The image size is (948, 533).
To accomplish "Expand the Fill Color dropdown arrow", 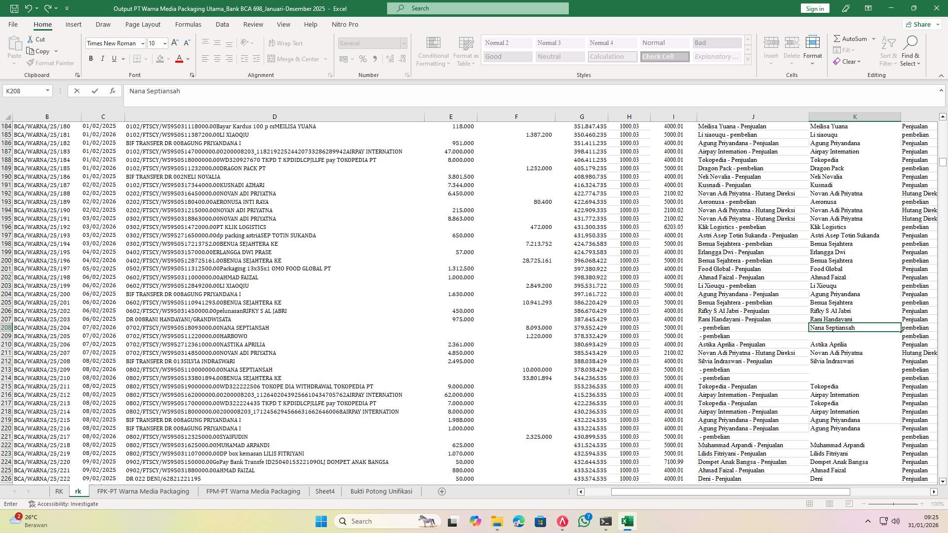I will coord(167,59).
